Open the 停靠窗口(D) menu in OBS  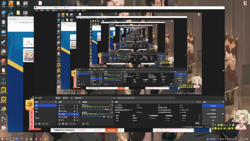pyautogui.click(x=55, y=10)
